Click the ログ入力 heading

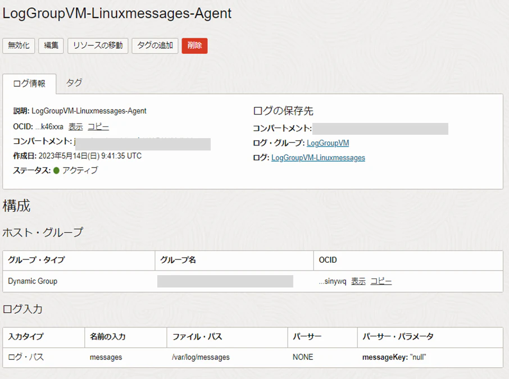pos(22,309)
